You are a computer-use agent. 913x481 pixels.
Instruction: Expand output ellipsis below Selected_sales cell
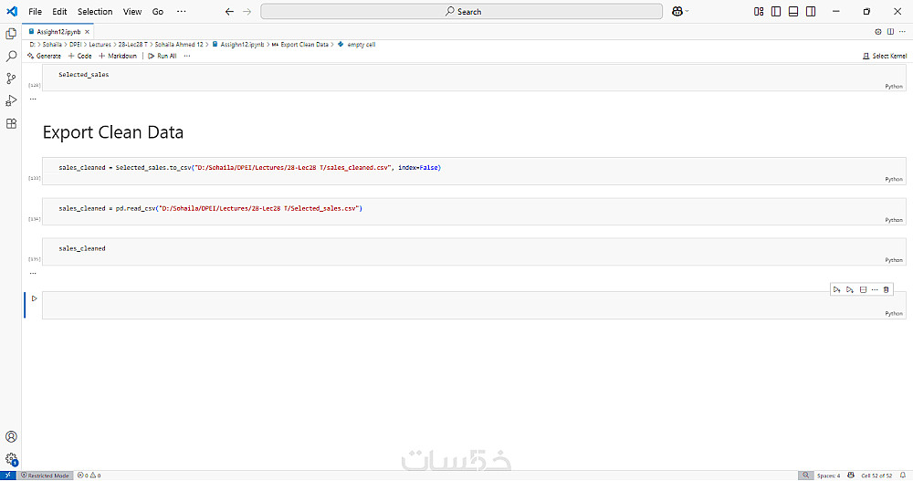[x=33, y=99]
